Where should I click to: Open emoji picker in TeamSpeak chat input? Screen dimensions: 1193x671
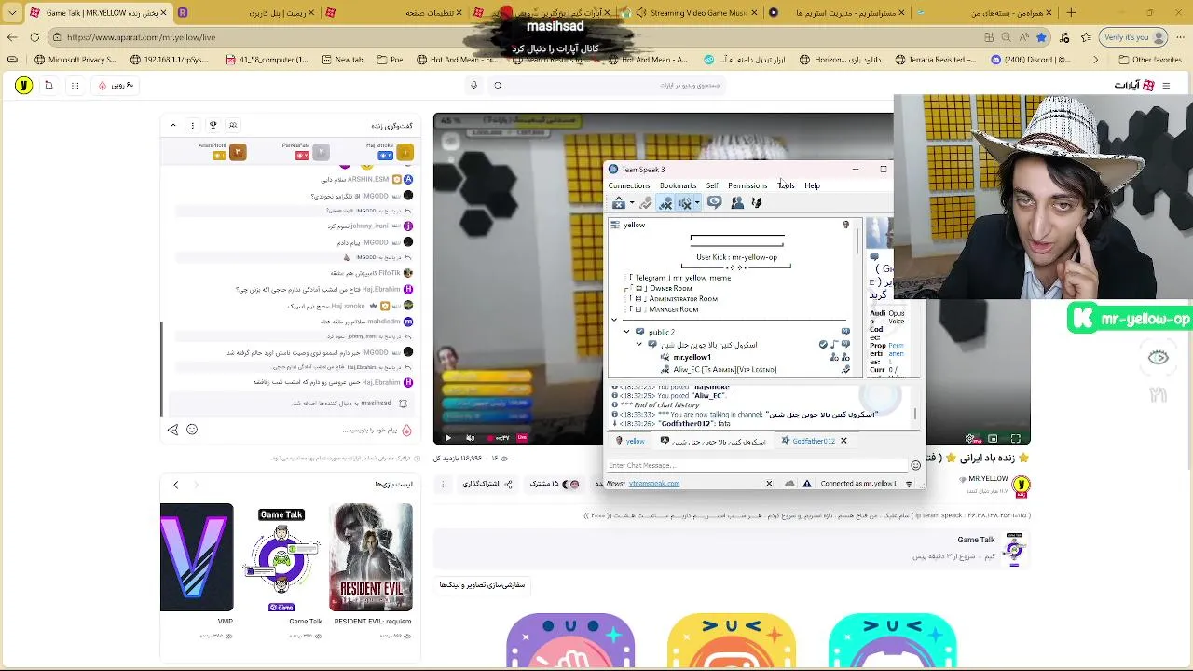(x=915, y=465)
